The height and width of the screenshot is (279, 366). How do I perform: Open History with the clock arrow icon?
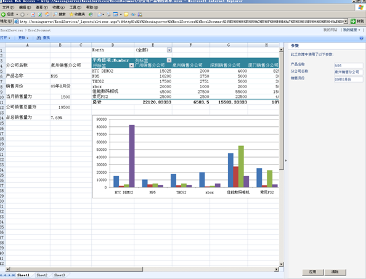tap(91, 14)
